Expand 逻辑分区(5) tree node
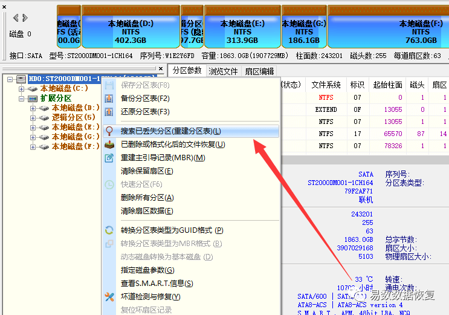Viewport: 449px width, 315px height. coord(33,118)
